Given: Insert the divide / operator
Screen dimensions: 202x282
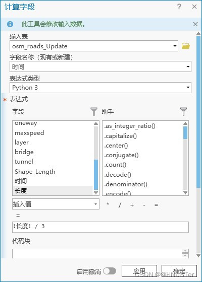Looking at the screenshot, I should tap(120, 205).
